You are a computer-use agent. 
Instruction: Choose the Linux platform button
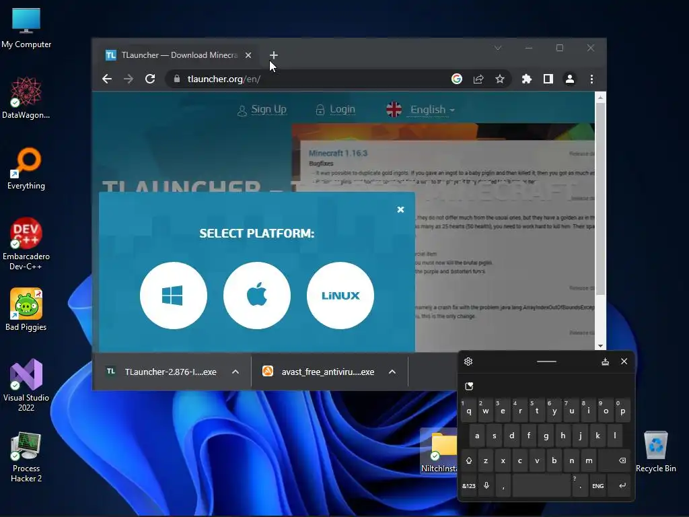[340, 296]
